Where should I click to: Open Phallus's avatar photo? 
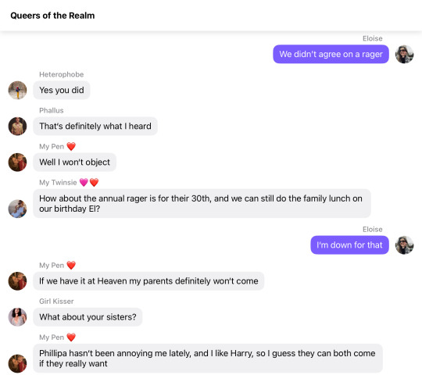point(17,126)
